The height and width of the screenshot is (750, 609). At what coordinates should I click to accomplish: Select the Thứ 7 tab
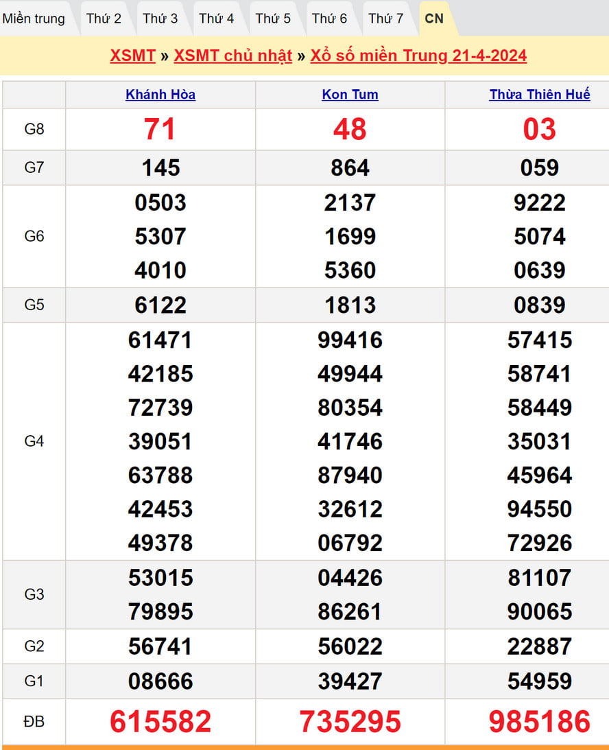pyautogui.click(x=385, y=19)
